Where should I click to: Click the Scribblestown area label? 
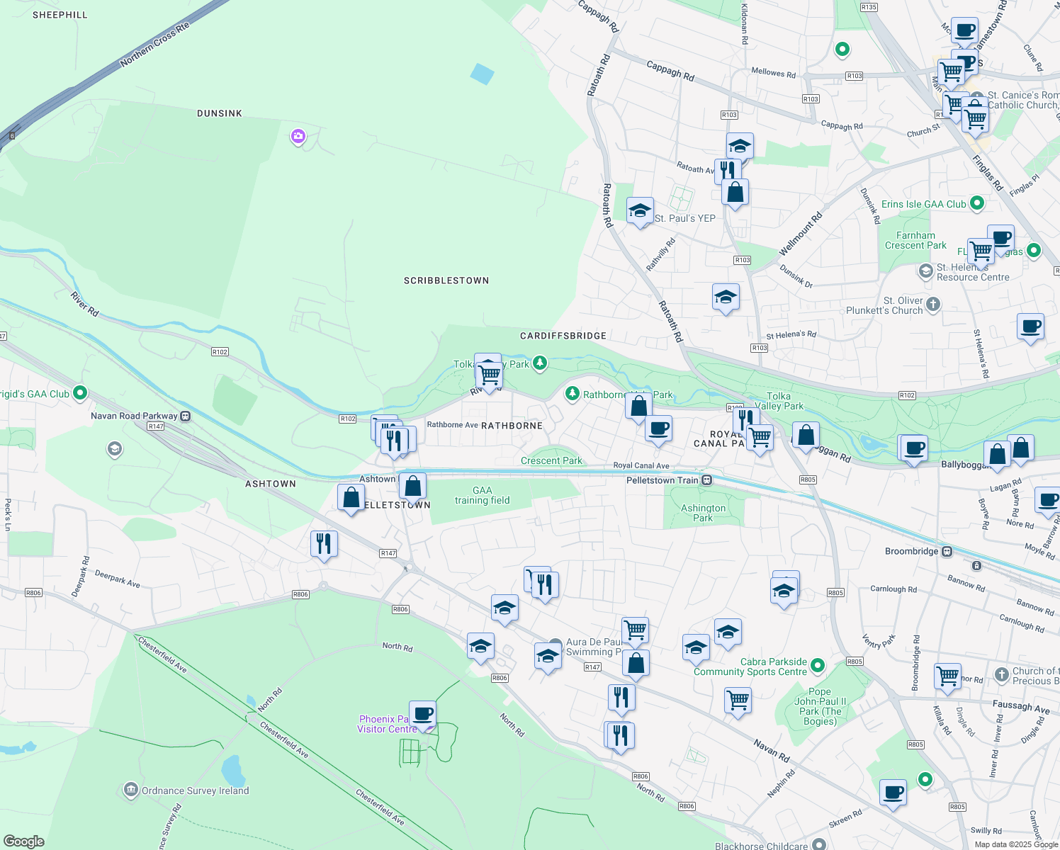click(x=446, y=280)
